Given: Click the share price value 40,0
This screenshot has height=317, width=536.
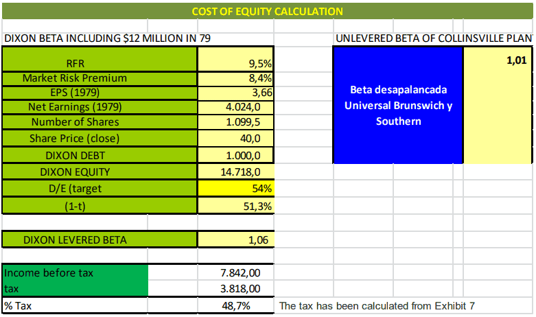Looking at the screenshot, I should pyautogui.click(x=236, y=139).
